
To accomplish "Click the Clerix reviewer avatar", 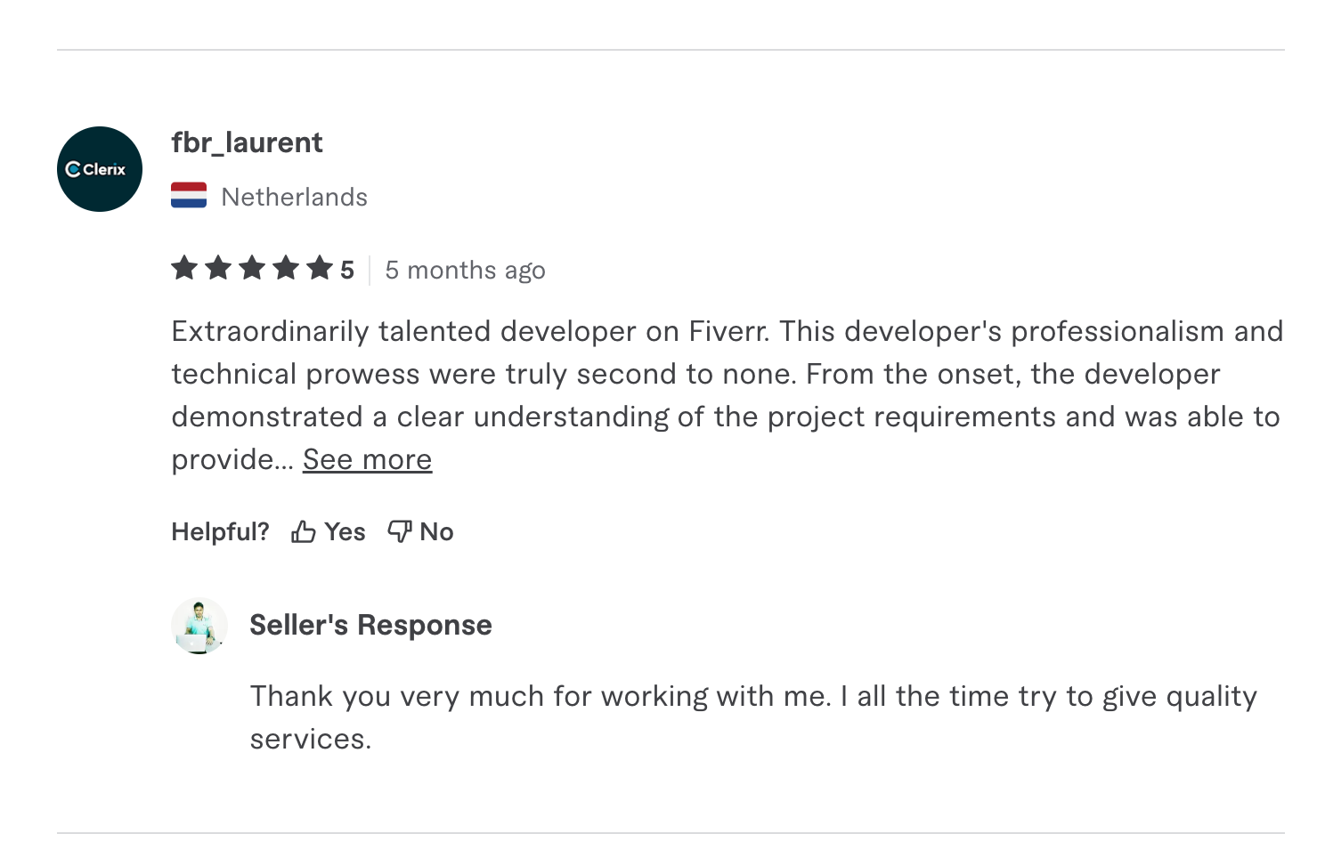I will pos(100,169).
